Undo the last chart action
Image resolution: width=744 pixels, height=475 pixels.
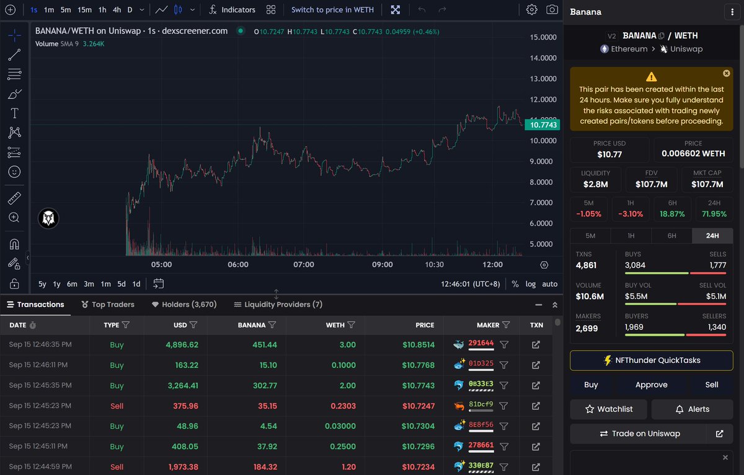pos(422,10)
